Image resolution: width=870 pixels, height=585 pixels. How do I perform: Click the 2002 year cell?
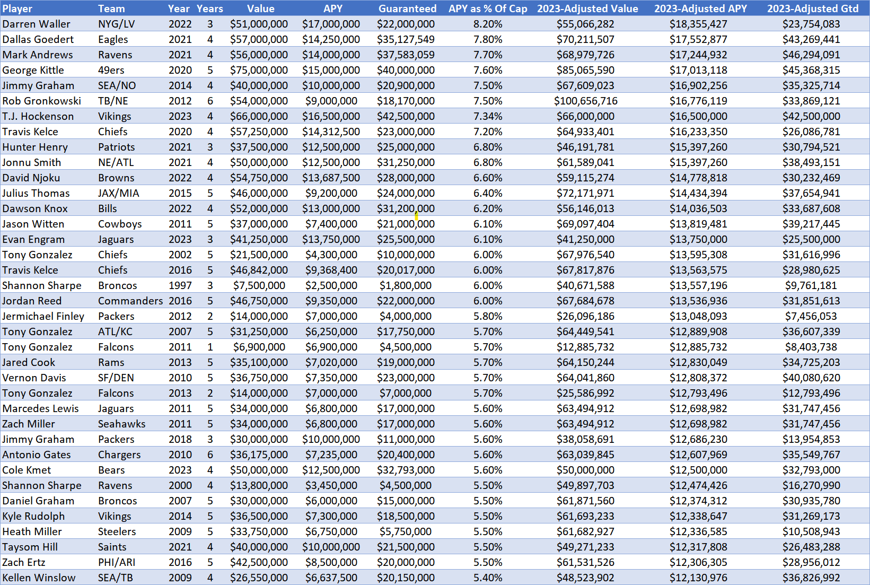pyautogui.click(x=180, y=255)
